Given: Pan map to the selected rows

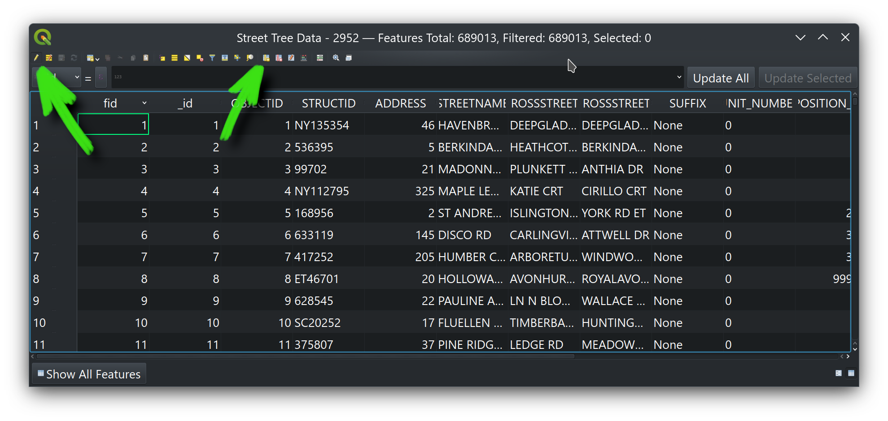Looking at the screenshot, I should 236,58.
